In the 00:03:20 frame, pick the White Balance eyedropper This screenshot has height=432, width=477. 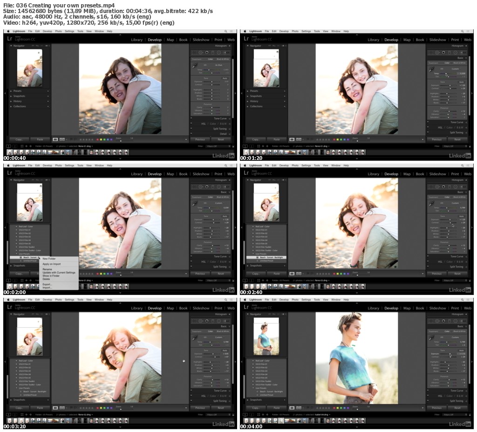coord(195,337)
